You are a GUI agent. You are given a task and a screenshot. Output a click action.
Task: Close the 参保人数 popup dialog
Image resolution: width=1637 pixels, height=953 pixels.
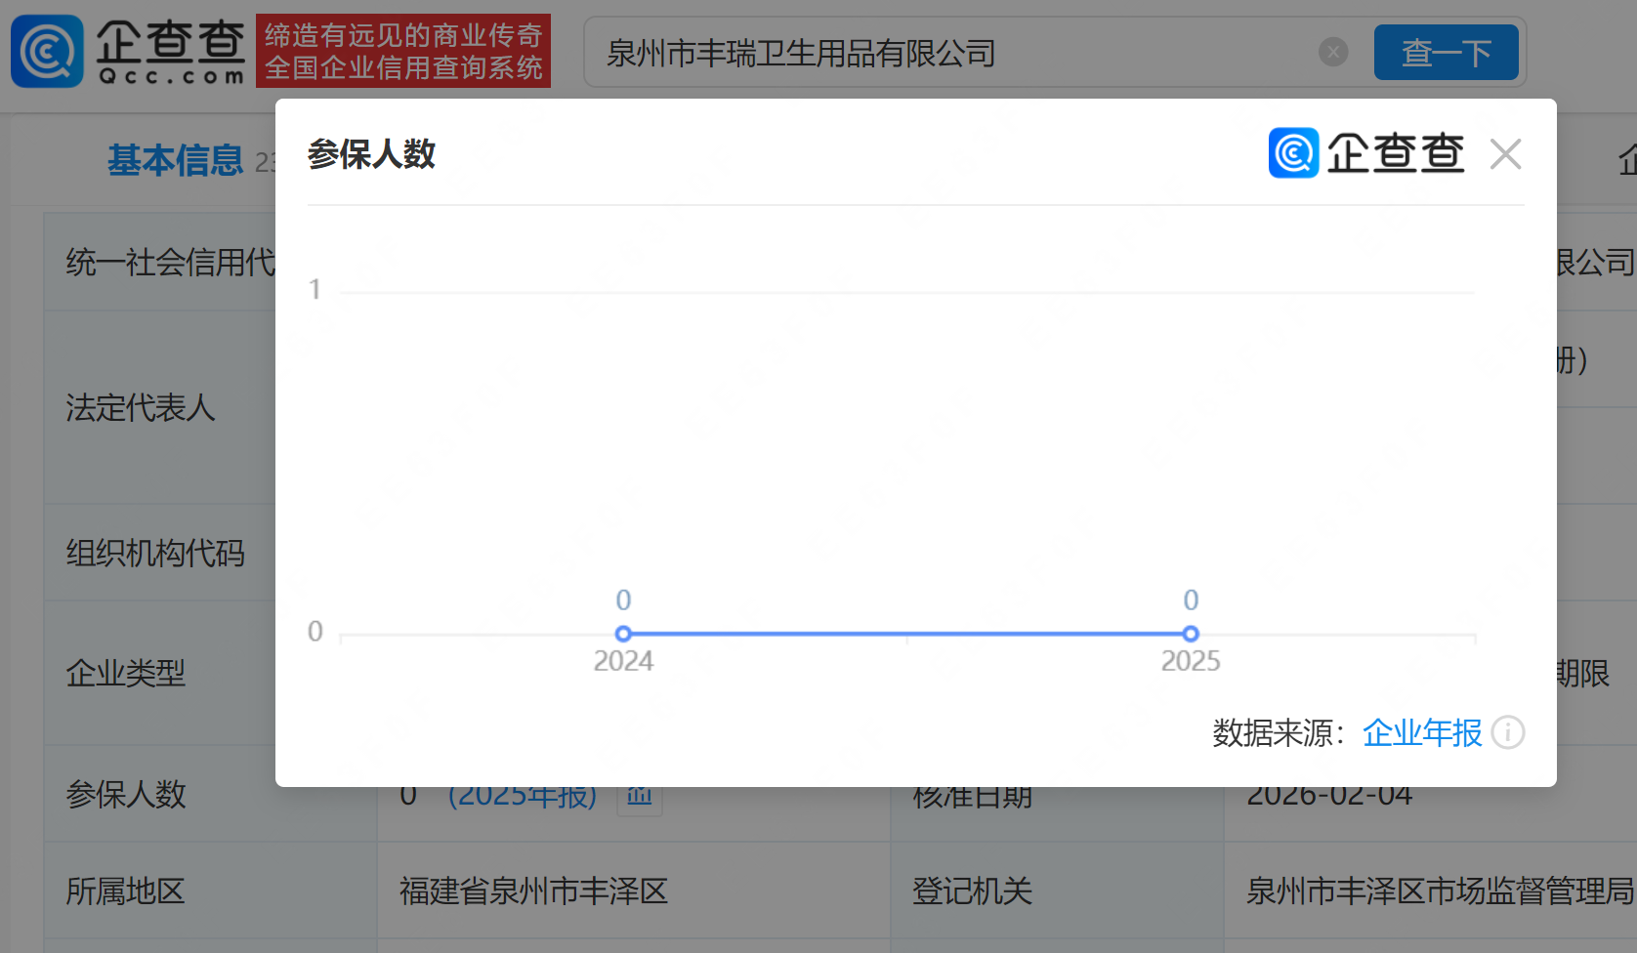pos(1505,154)
